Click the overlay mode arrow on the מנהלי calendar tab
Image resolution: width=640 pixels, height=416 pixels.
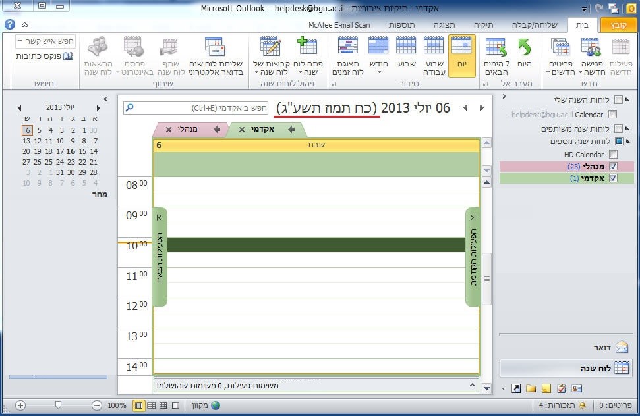coord(217,129)
